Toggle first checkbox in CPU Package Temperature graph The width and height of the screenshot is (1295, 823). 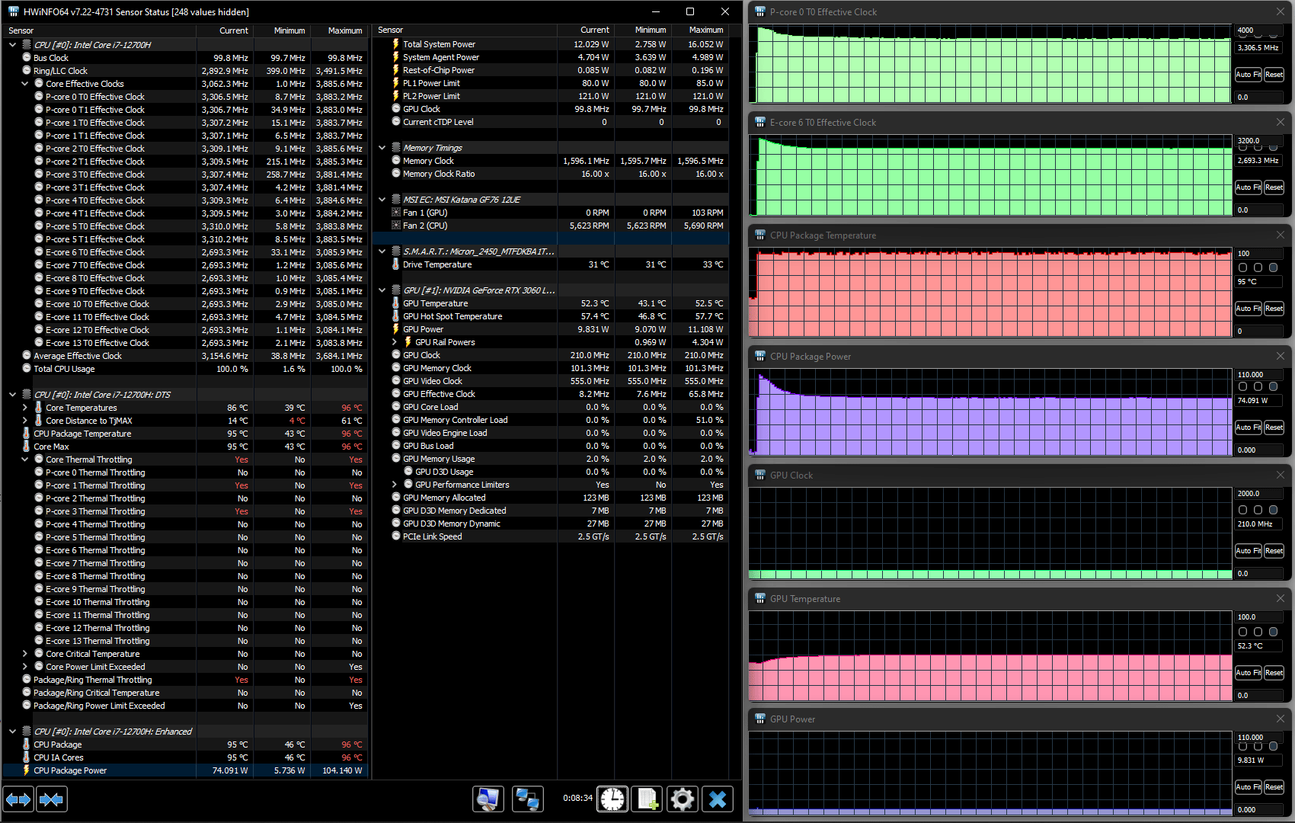[1242, 267]
